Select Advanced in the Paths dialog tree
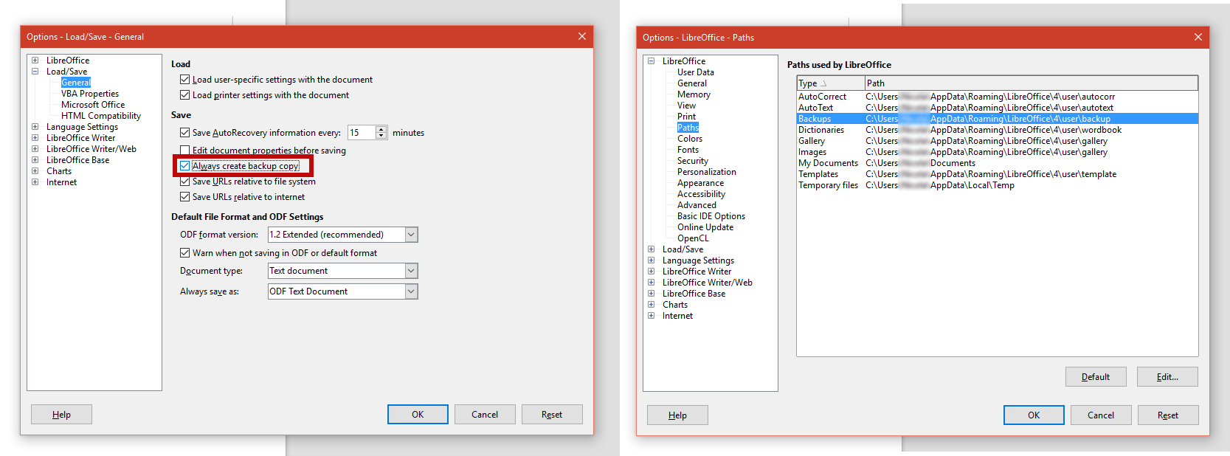The image size is (1230, 456). (697, 205)
